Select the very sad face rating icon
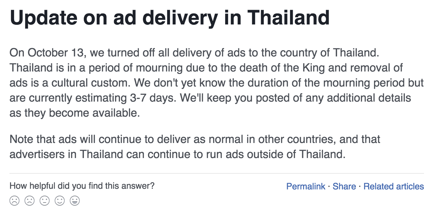Image resolution: width=441 pixels, height=217 pixels. (x=14, y=200)
